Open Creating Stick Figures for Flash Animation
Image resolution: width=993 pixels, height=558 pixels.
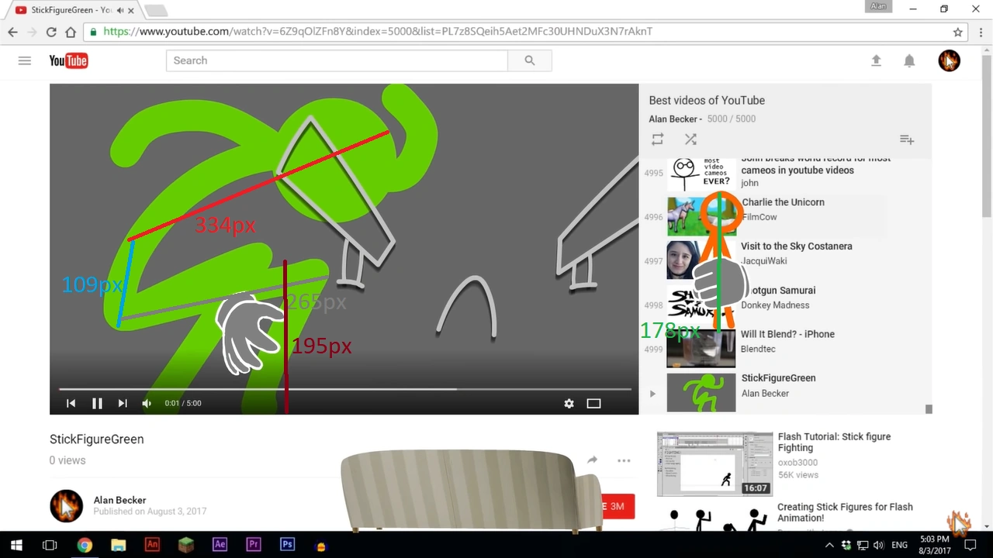[x=845, y=512]
